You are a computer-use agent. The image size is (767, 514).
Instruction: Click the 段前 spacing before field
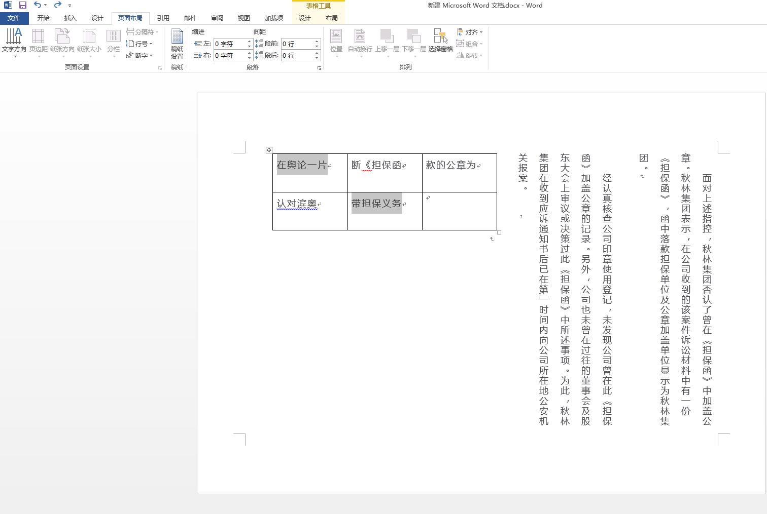(x=297, y=44)
